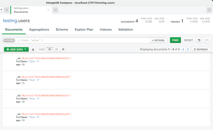Switch to JSON braces view
Viewport: 213px width, 130px height.
pos(57,49)
